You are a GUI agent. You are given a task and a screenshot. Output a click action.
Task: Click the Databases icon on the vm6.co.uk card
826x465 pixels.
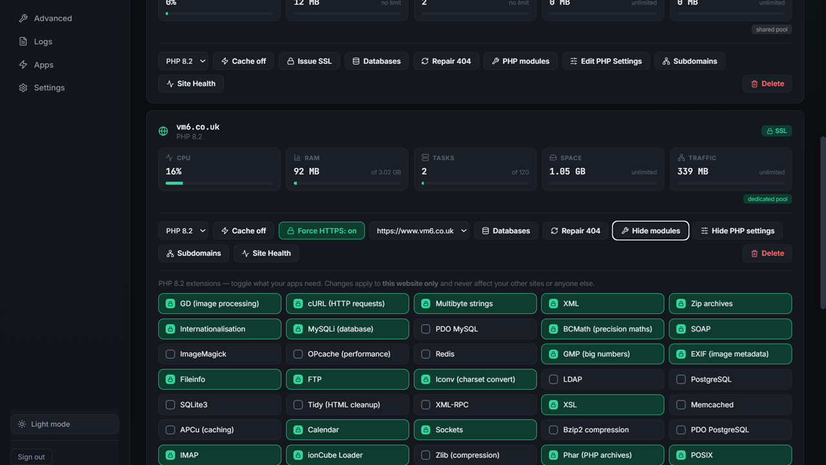[x=485, y=231]
